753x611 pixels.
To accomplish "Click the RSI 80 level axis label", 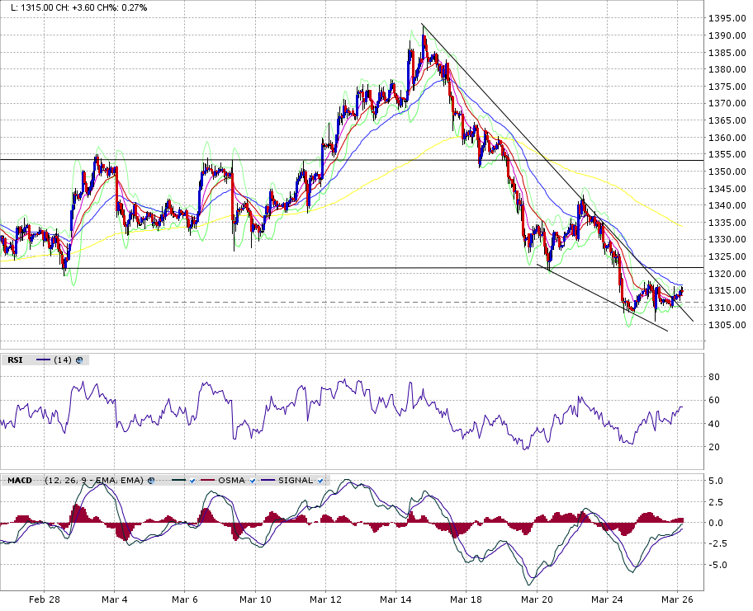I will (715, 377).
